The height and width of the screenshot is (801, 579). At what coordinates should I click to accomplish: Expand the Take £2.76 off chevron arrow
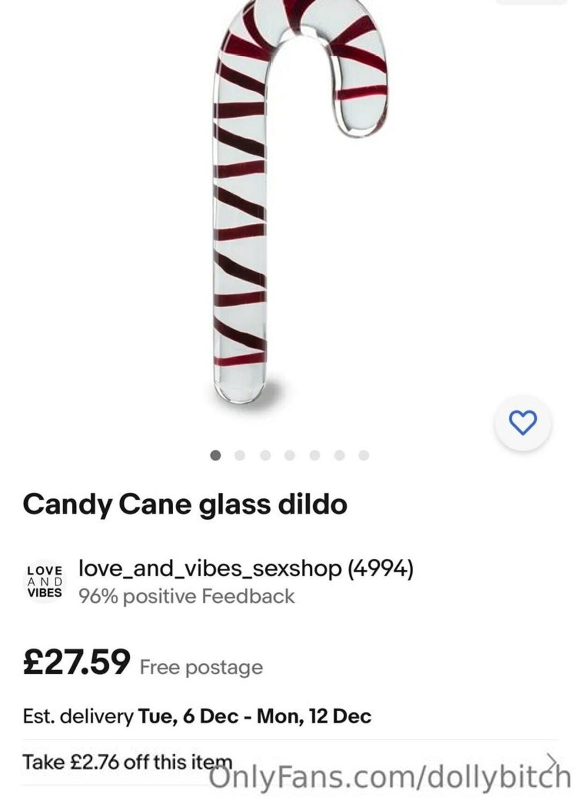click(x=551, y=761)
